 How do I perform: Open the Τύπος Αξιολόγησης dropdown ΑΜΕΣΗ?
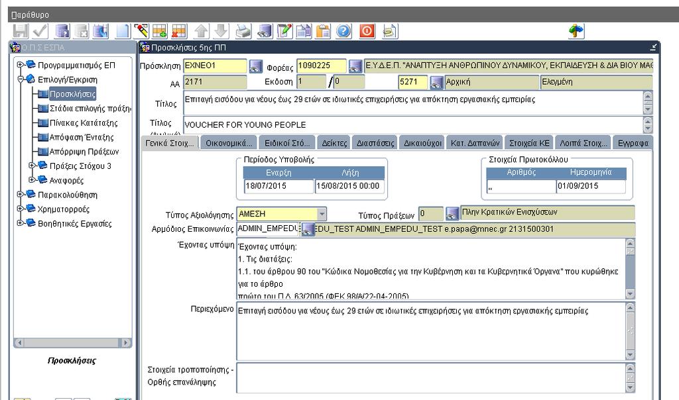pyautogui.click(x=322, y=214)
